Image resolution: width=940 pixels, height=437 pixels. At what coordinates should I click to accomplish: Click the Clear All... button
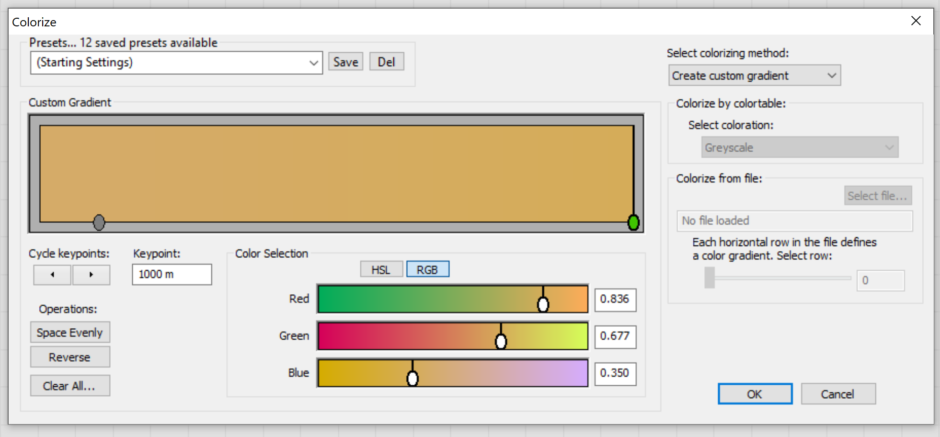[x=70, y=386]
